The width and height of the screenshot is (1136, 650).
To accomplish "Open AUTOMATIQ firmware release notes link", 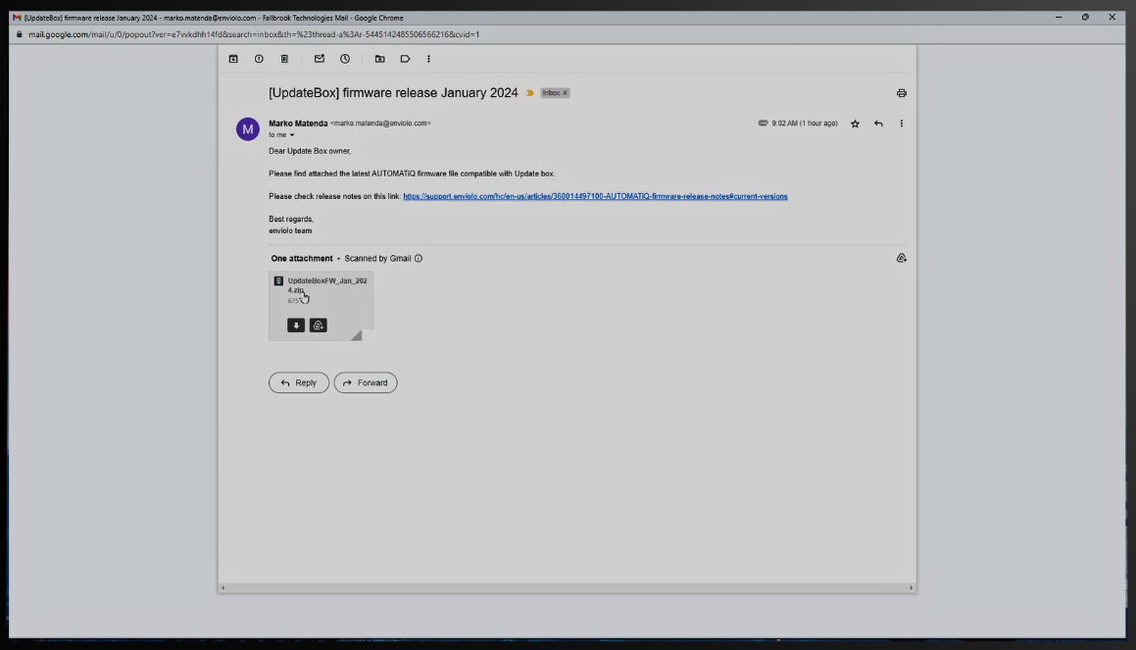I will point(595,196).
